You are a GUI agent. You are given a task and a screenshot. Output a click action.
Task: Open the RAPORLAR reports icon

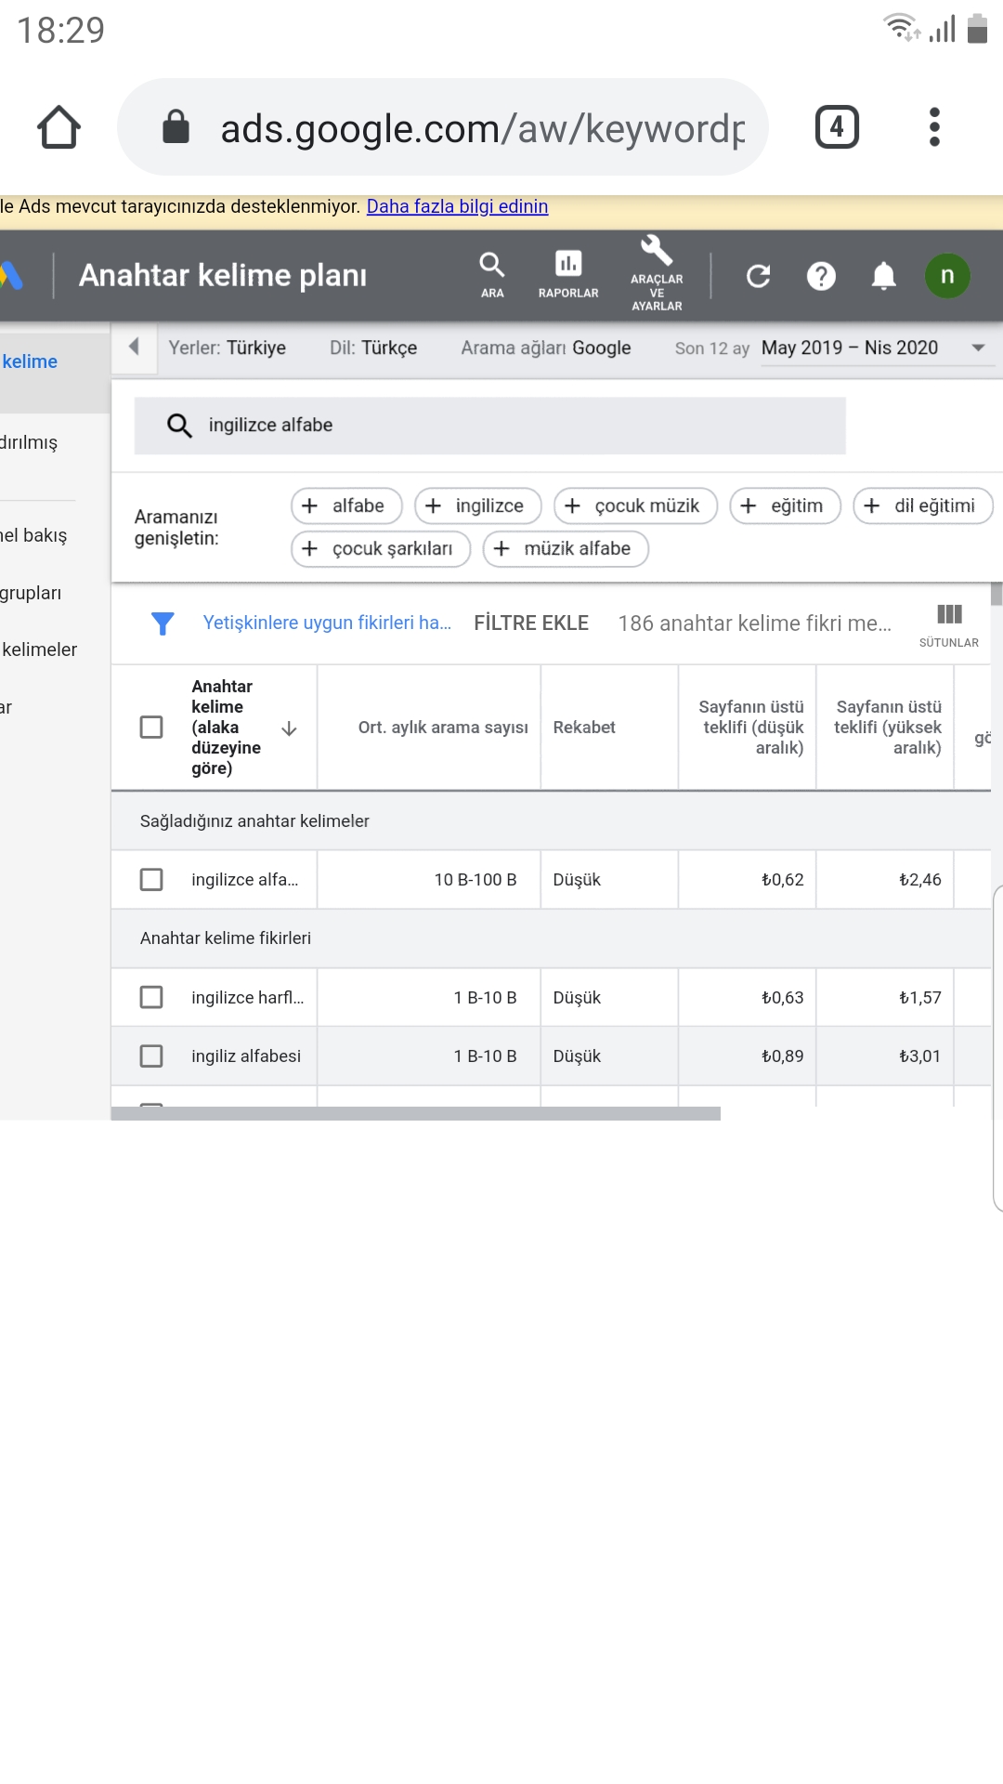pos(568,275)
